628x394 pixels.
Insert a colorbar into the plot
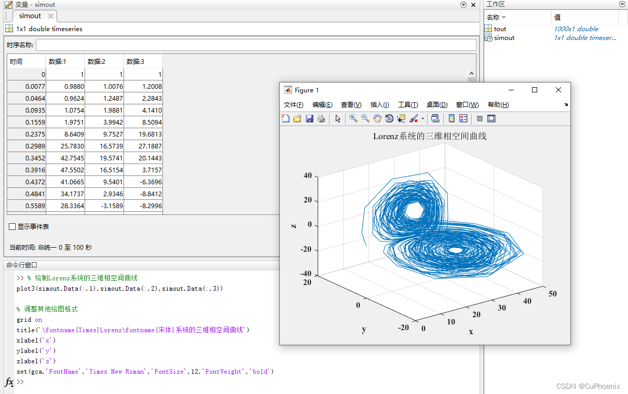click(x=451, y=118)
